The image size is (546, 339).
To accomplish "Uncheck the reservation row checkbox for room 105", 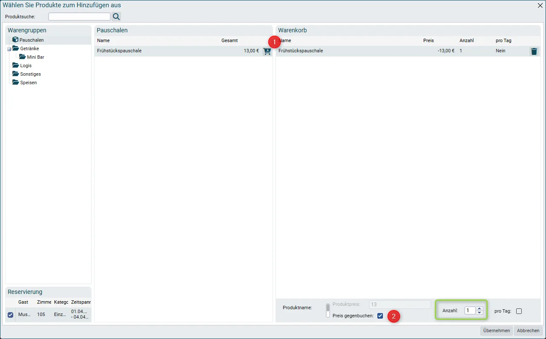I will pos(11,315).
